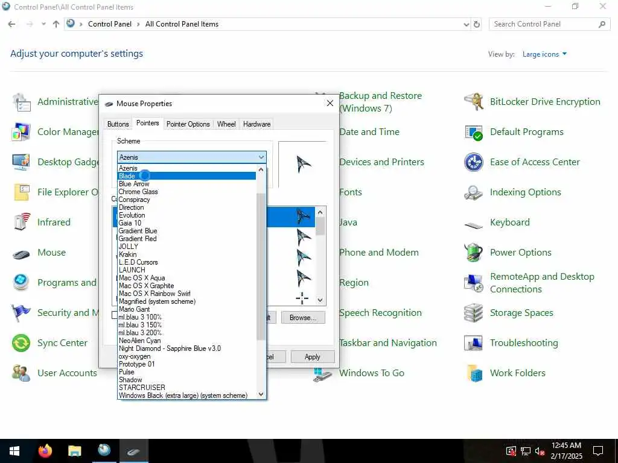Open Ease of Access Center icon
The width and height of the screenshot is (618, 463).
[x=474, y=162]
